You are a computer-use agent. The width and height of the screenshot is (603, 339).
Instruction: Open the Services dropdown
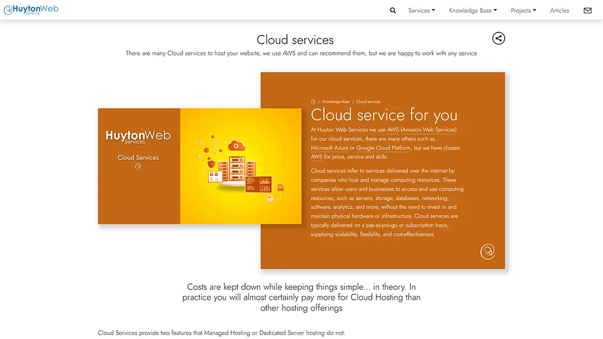tap(421, 10)
